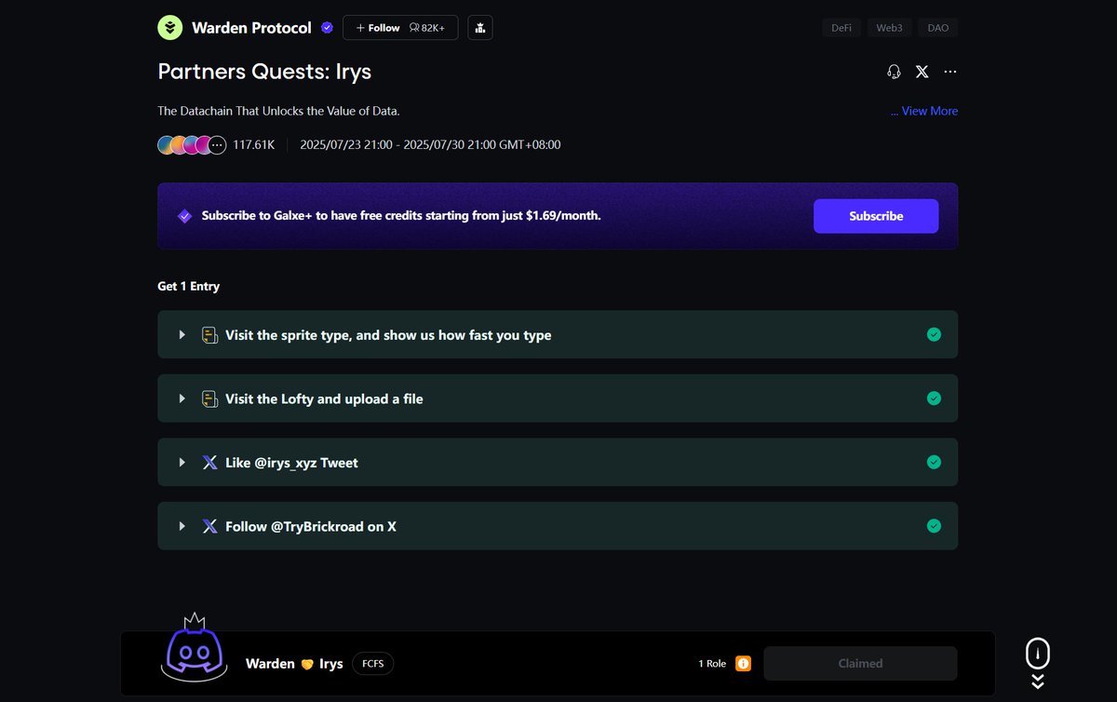
Task: Open 'Like @irys_xyz Tweet' task title
Action: (291, 463)
